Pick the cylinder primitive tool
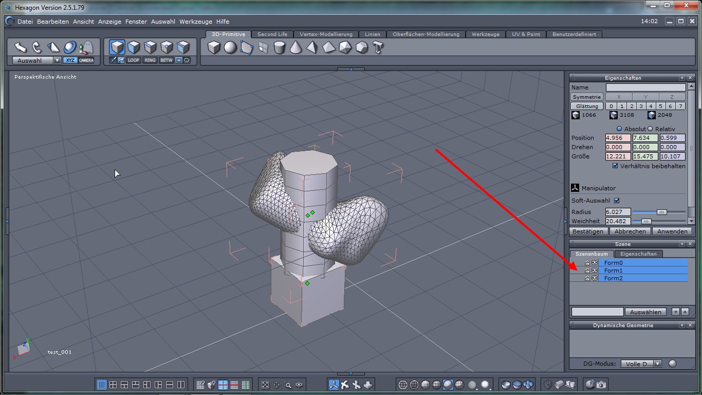The width and height of the screenshot is (702, 395). (x=280, y=48)
